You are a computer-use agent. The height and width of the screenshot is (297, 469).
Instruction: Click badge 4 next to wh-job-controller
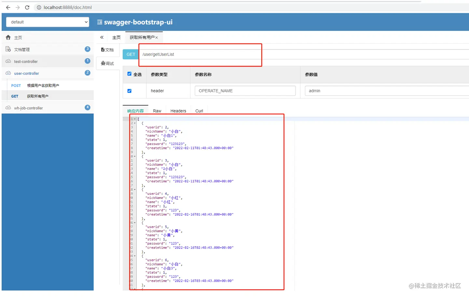click(x=87, y=107)
